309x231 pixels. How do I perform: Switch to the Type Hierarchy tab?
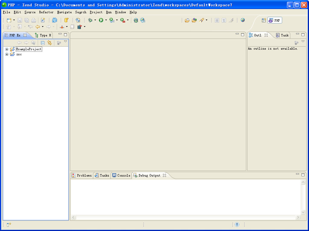(43, 35)
